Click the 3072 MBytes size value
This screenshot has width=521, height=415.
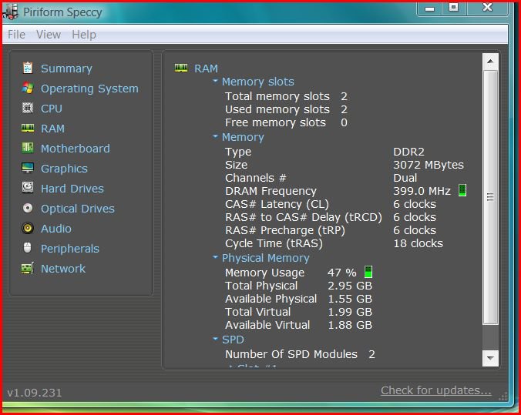429,165
